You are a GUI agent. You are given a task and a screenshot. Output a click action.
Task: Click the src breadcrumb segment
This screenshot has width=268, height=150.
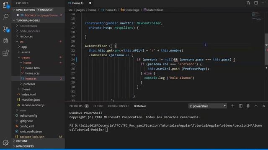pos(70,10)
